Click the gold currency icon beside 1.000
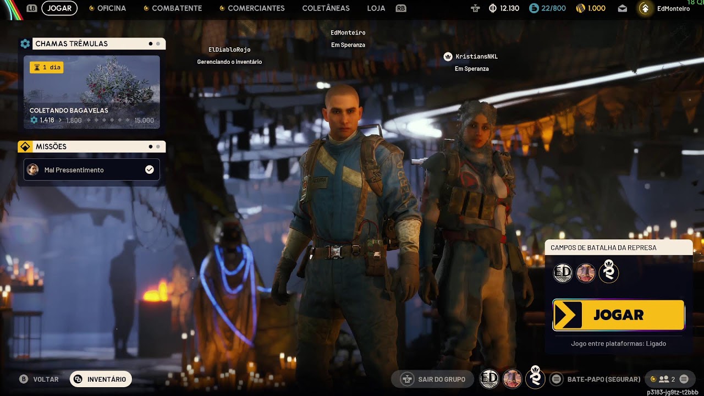 (580, 8)
